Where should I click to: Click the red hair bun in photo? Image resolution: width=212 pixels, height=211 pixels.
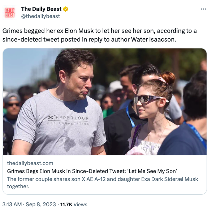click(168, 78)
